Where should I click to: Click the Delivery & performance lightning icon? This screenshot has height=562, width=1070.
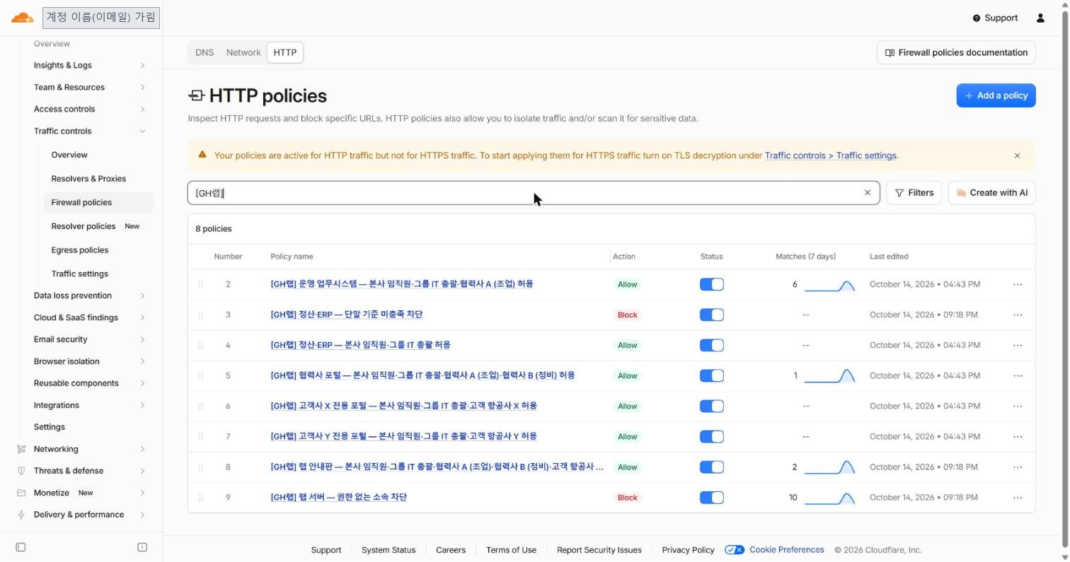pos(21,515)
